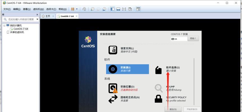The width and height of the screenshot is (242, 112).
Task: Click the CentOS logo in installer sidebar
Action: click(88, 42)
